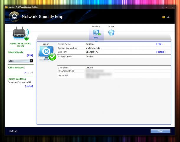Image resolution: width=180 pixels, height=142 pixels.
Task: Close the window with the title bar X
Action: [172, 7]
